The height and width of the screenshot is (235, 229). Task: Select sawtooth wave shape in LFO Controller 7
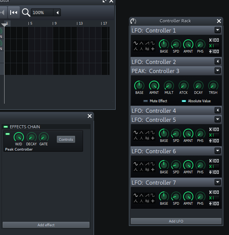(147, 195)
